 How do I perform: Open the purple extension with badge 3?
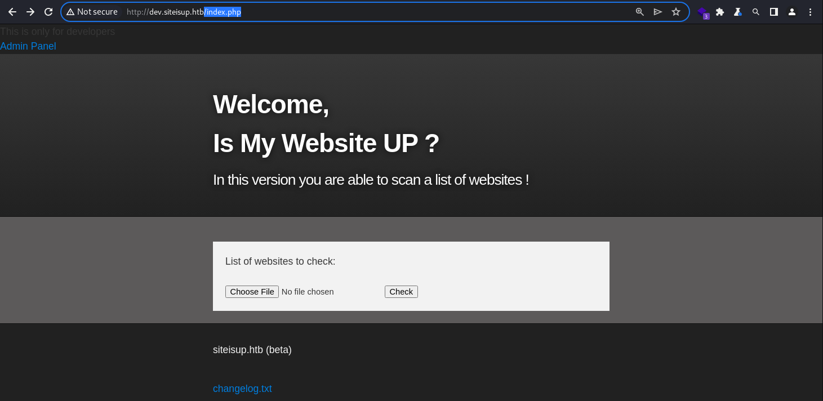tap(702, 12)
